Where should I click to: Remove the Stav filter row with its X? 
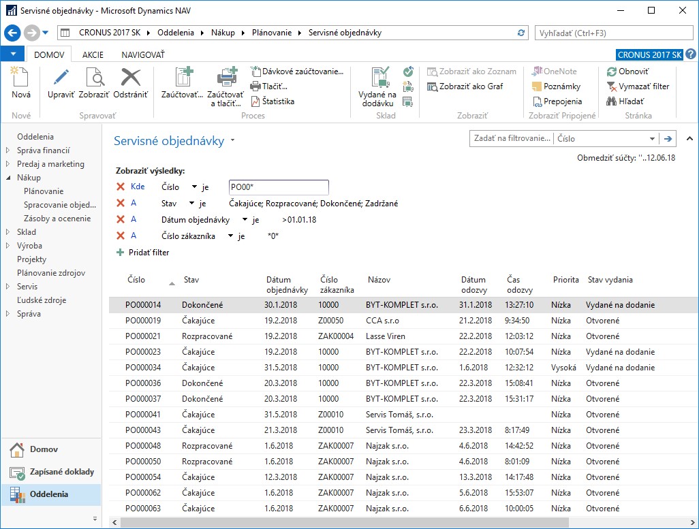pos(121,203)
